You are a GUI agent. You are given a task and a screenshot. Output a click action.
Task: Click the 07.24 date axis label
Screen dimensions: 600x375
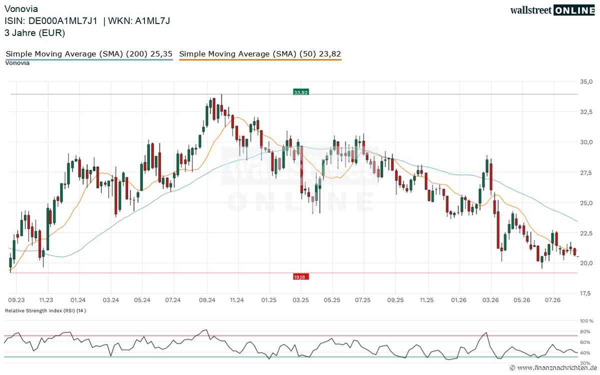point(173,300)
